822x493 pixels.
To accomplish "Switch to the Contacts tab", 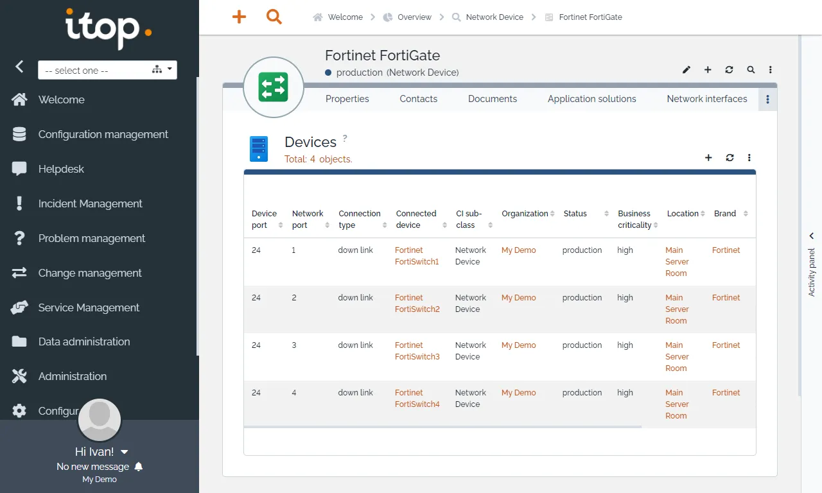I will click(418, 99).
